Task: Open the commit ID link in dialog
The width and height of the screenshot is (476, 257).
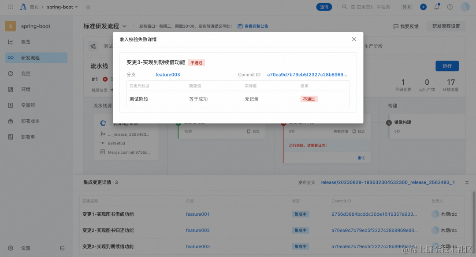Action: (x=307, y=75)
